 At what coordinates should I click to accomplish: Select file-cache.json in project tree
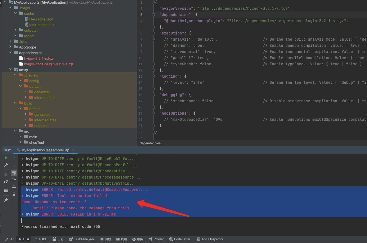[41, 19]
